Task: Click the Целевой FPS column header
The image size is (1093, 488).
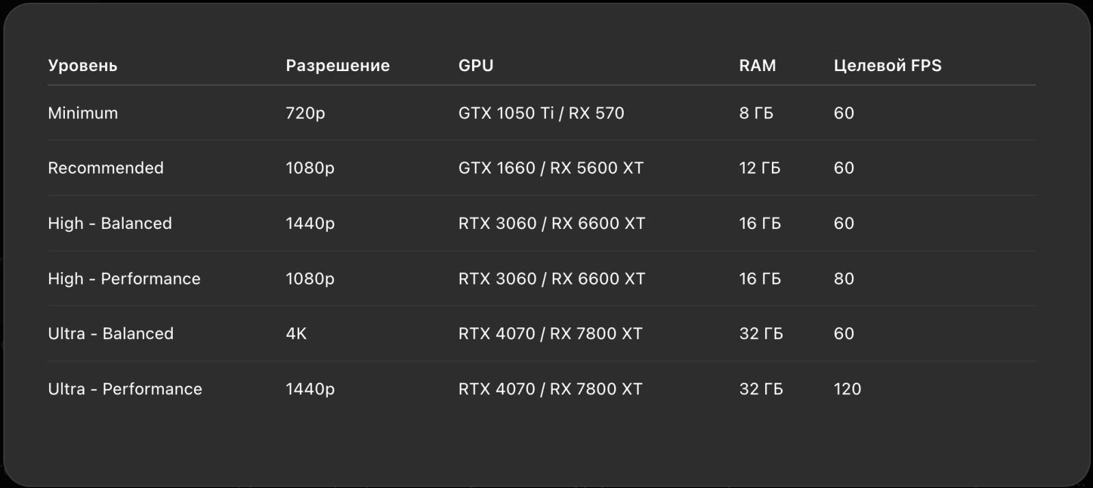Action: coord(887,66)
